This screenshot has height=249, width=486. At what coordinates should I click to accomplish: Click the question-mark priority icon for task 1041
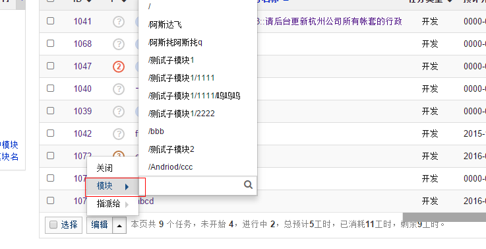[x=119, y=22]
